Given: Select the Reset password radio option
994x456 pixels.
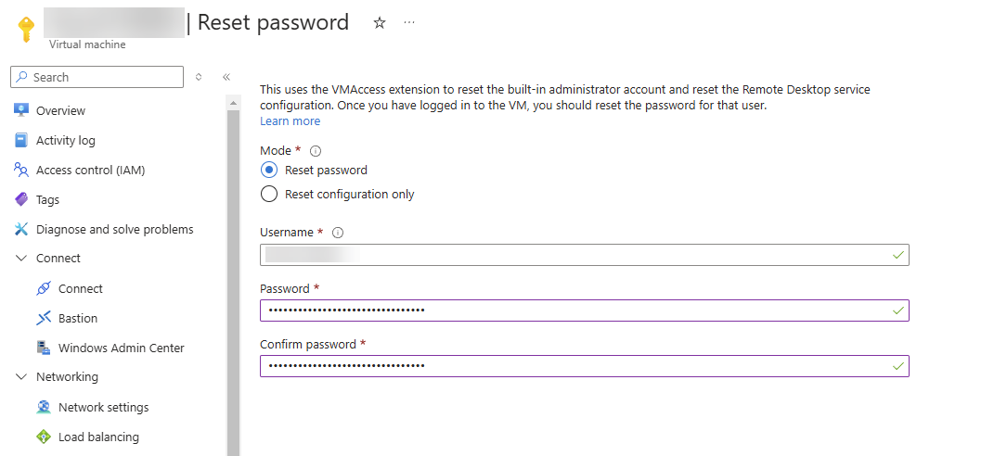Looking at the screenshot, I should tap(269, 170).
